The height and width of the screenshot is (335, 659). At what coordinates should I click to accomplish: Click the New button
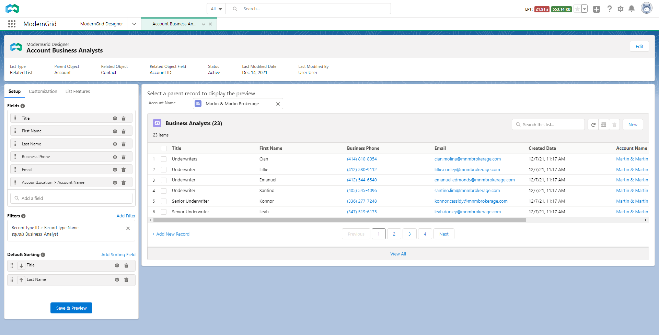tap(633, 125)
